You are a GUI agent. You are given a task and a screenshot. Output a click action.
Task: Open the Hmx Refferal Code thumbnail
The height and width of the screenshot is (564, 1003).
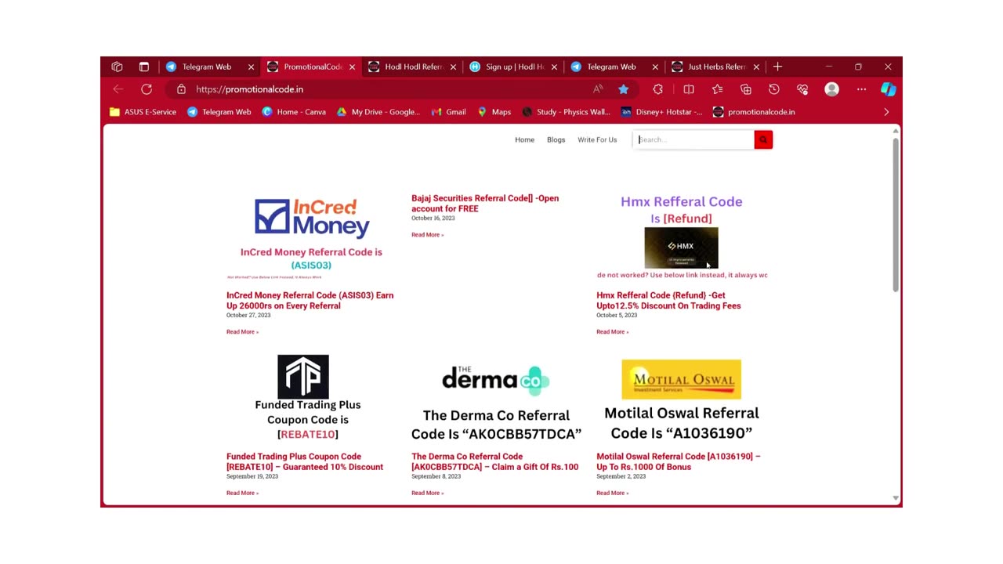click(x=682, y=236)
